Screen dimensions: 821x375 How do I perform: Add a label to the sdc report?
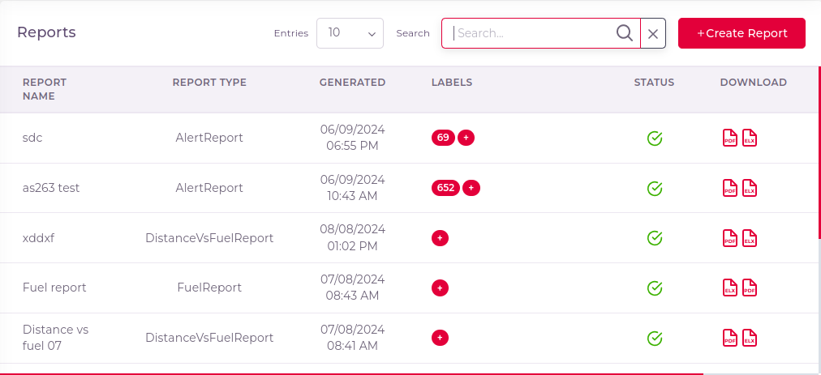point(466,138)
